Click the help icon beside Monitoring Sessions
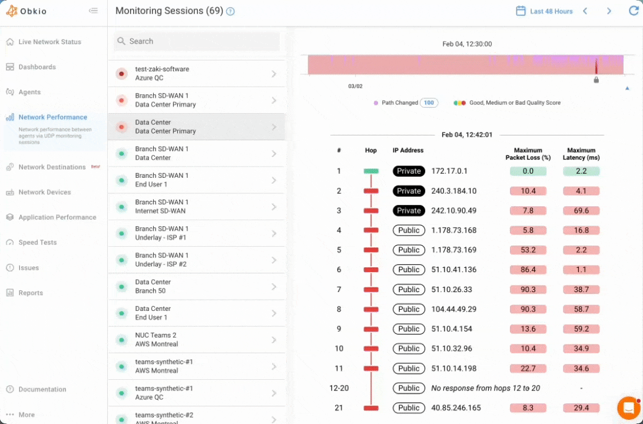Screen dimensions: 643x424 (x=230, y=11)
